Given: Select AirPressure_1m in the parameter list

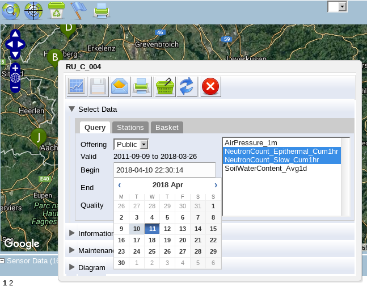Looking at the screenshot, I should [251, 142].
